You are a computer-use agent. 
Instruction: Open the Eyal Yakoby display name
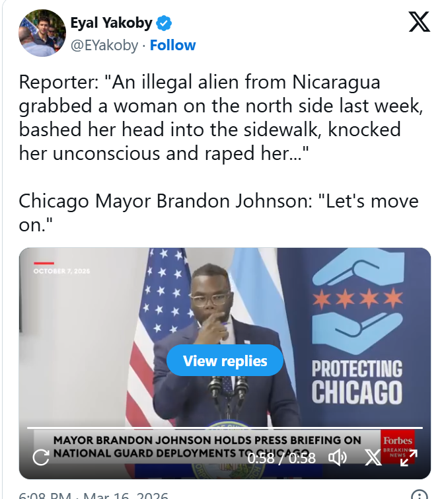[x=112, y=23]
